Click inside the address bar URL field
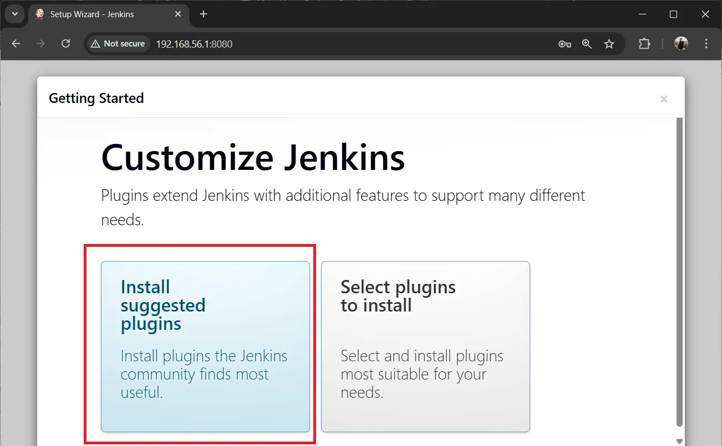The width and height of the screenshot is (722, 446). (x=222, y=43)
